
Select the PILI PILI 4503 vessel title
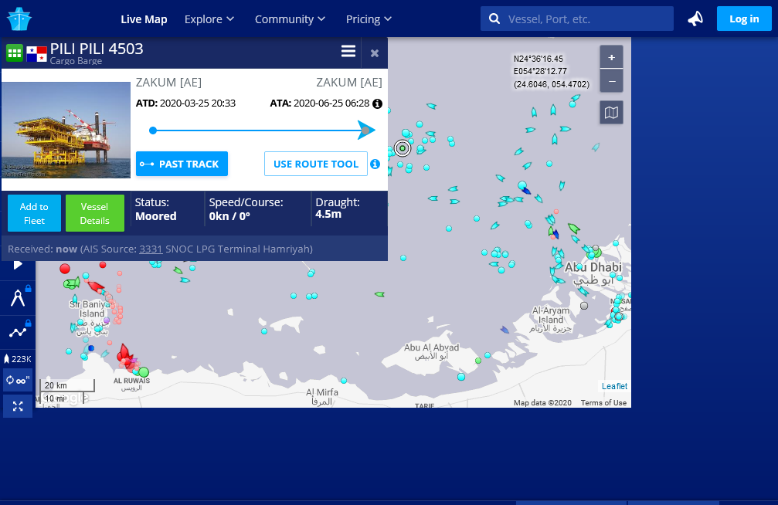(97, 49)
